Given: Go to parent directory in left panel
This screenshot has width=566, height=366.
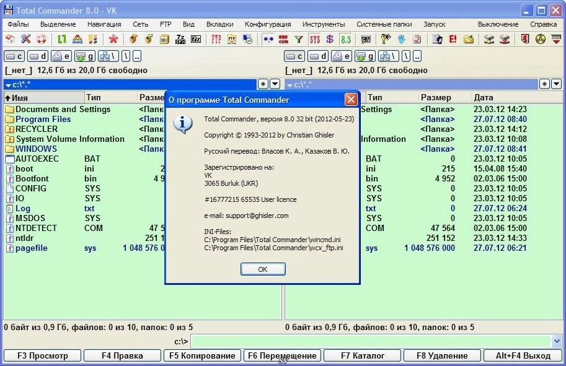Looking at the screenshot, I should [x=137, y=56].
